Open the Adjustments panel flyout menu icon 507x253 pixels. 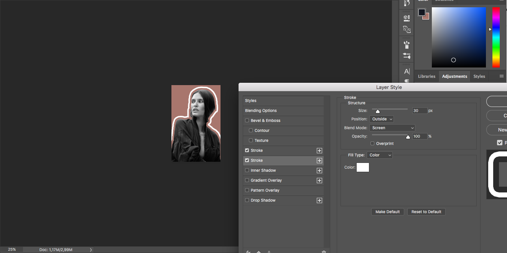click(501, 76)
